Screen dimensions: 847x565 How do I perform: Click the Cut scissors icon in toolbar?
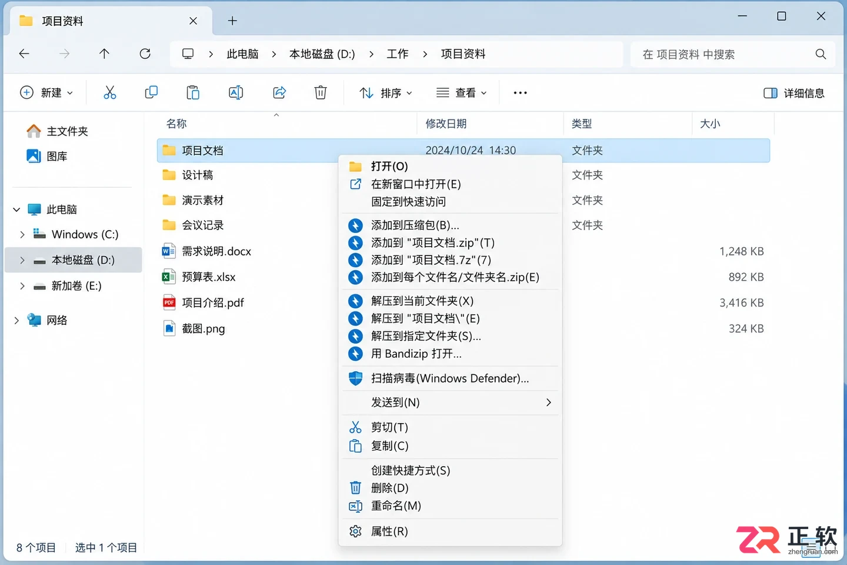click(x=110, y=92)
